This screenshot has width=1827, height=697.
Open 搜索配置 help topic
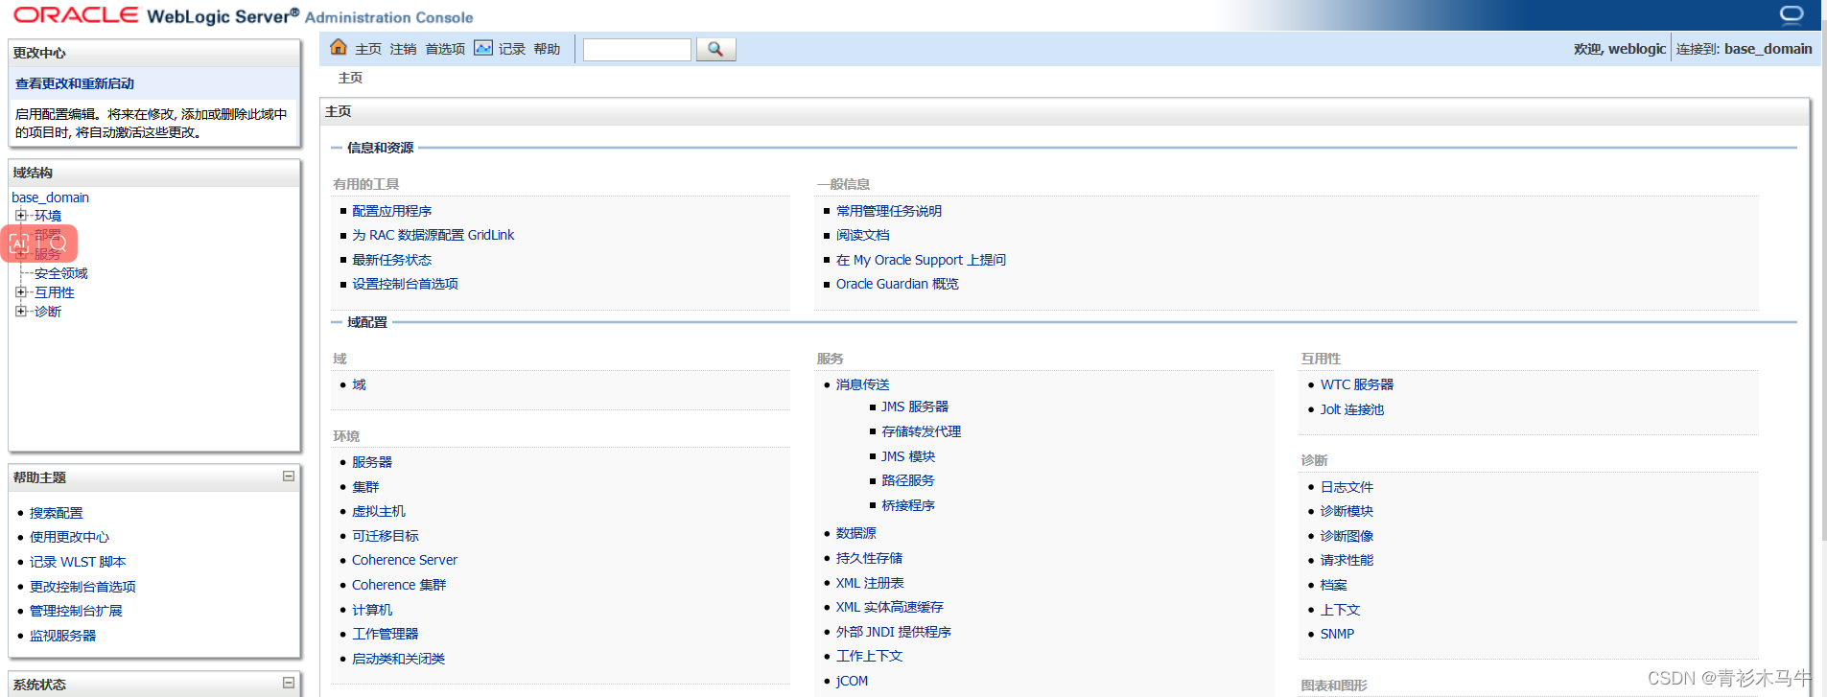coord(57,513)
